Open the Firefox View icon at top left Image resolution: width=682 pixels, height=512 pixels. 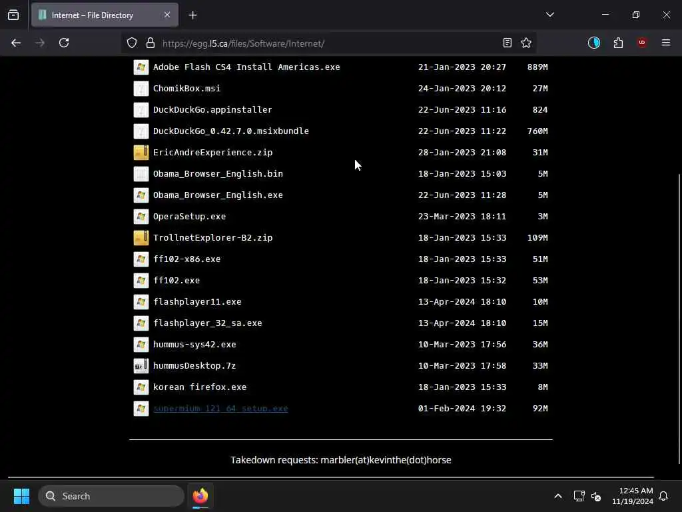tap(13, 15)
